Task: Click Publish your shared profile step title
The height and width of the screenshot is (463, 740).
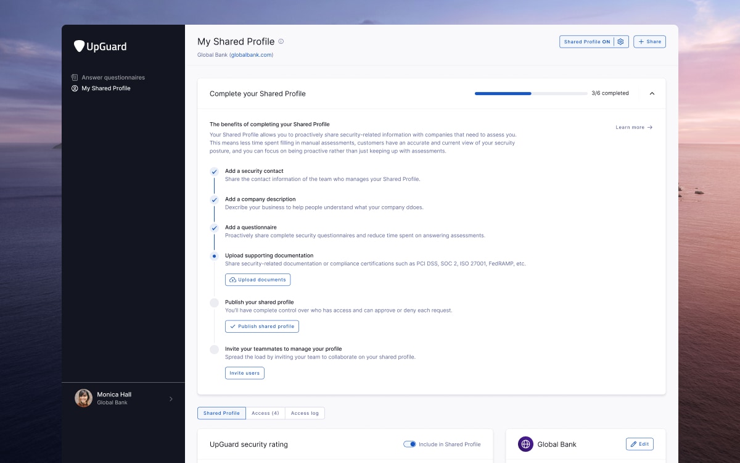Action: (x=260, y=302)
